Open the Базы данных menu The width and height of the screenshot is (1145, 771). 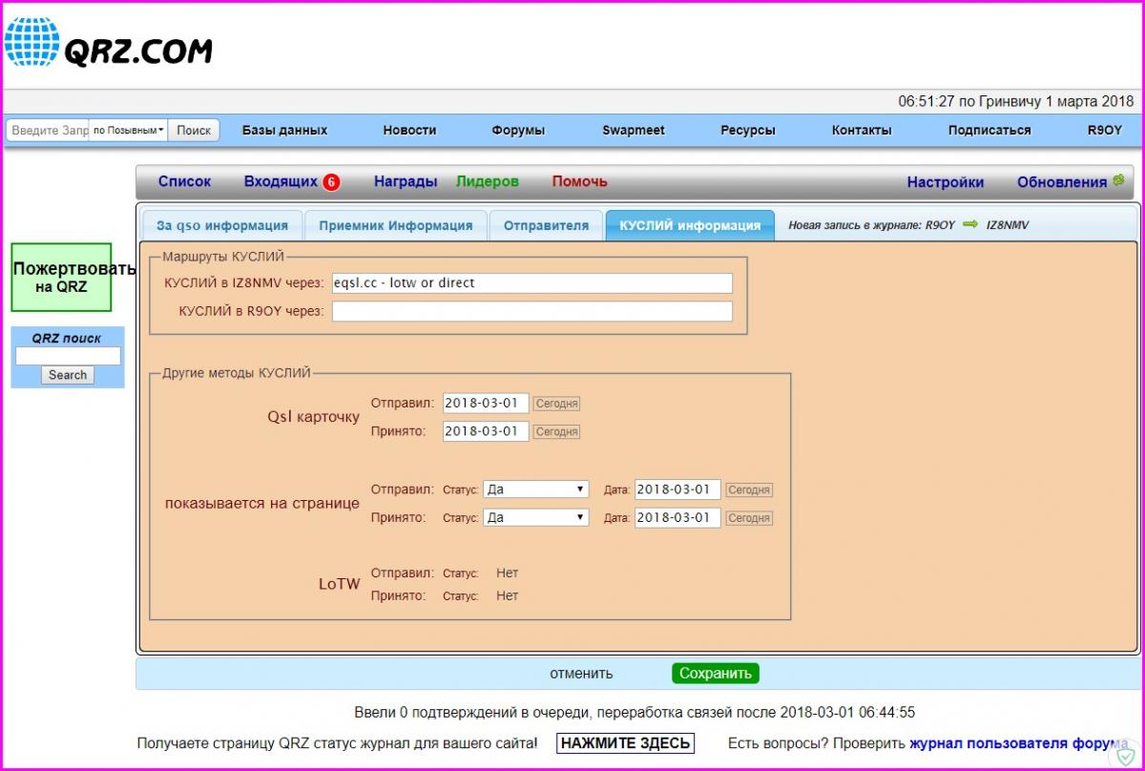coord(284,131)
